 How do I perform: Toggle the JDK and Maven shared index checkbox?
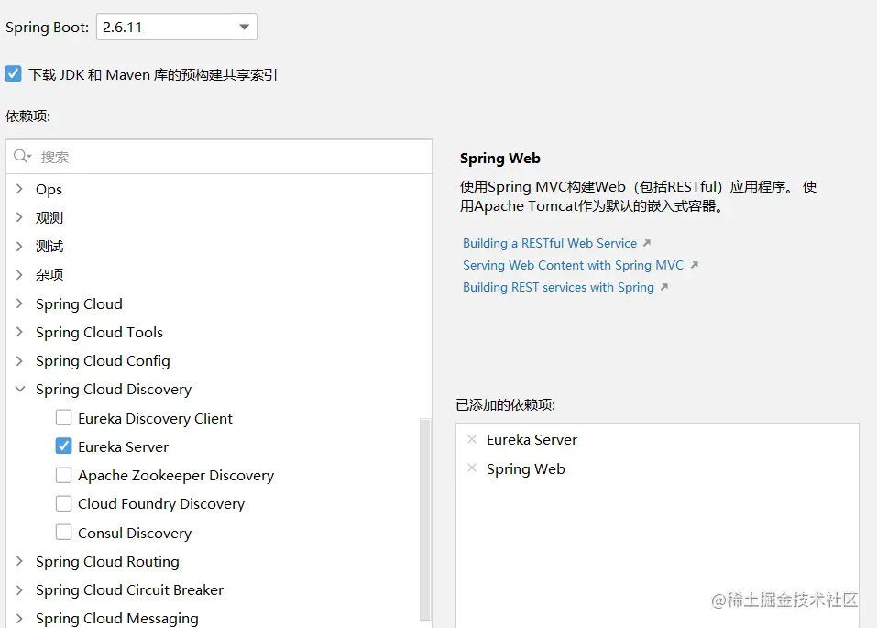coord(14,74)
